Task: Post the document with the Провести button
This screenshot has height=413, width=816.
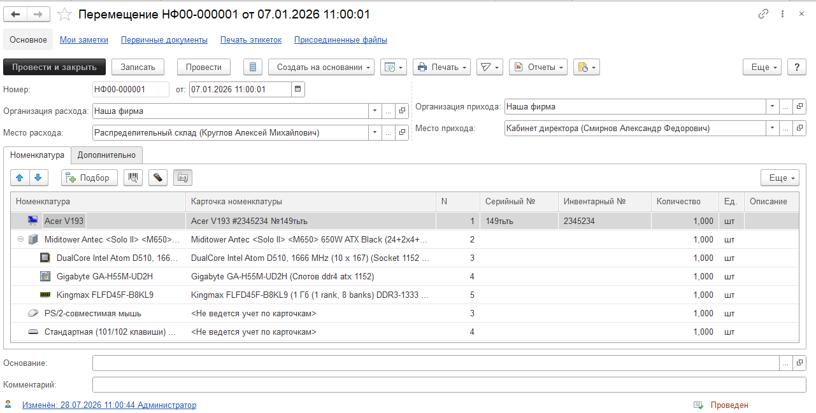Action: [x=204, y=67]
